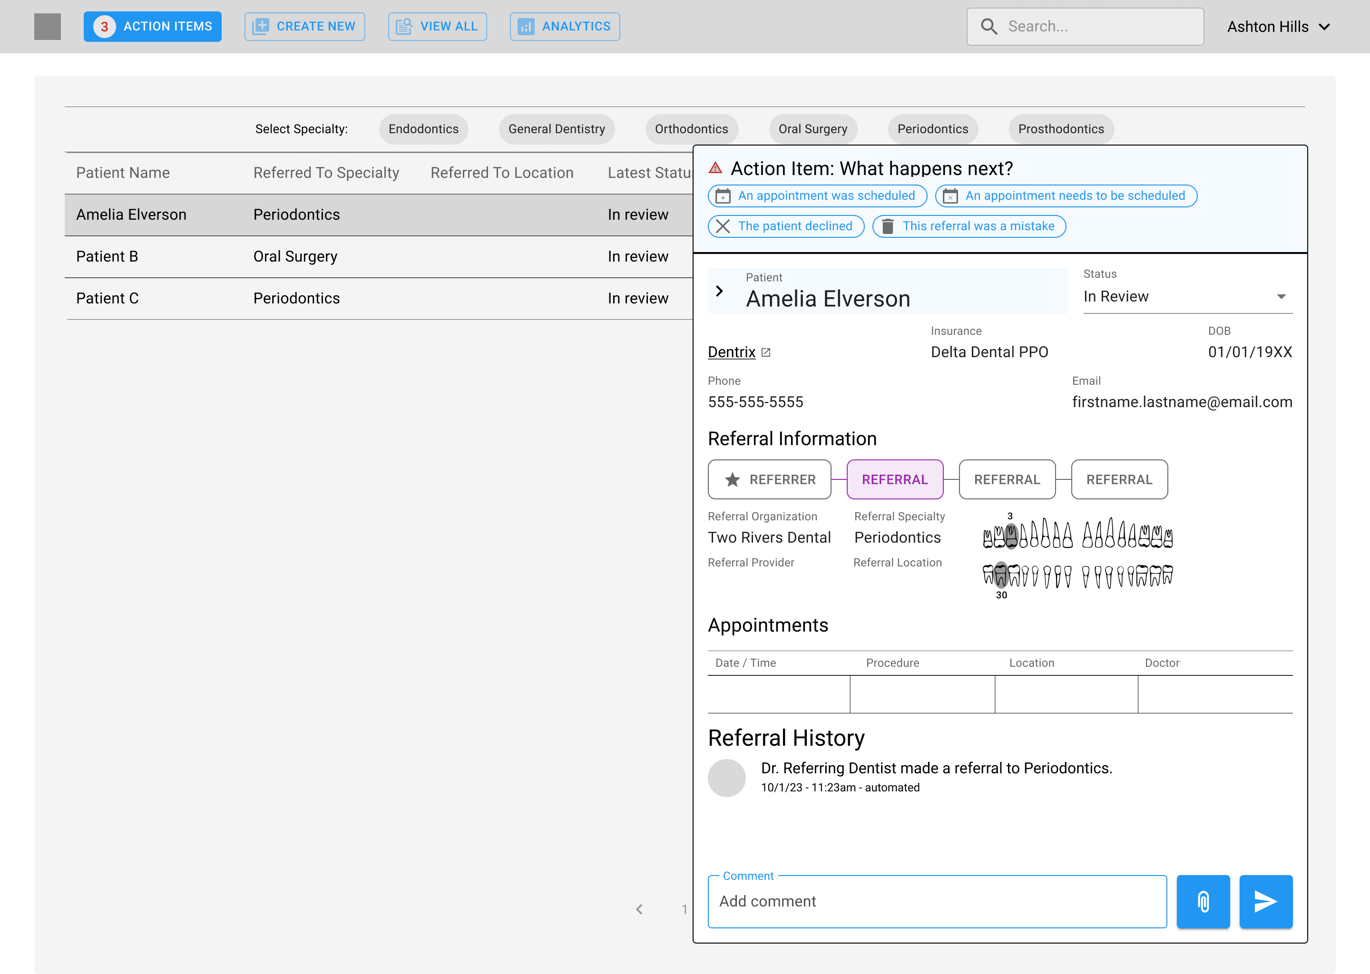1370x974 pixels.
Task: Select the Referrer tab with star
Action: coord(770,480)
